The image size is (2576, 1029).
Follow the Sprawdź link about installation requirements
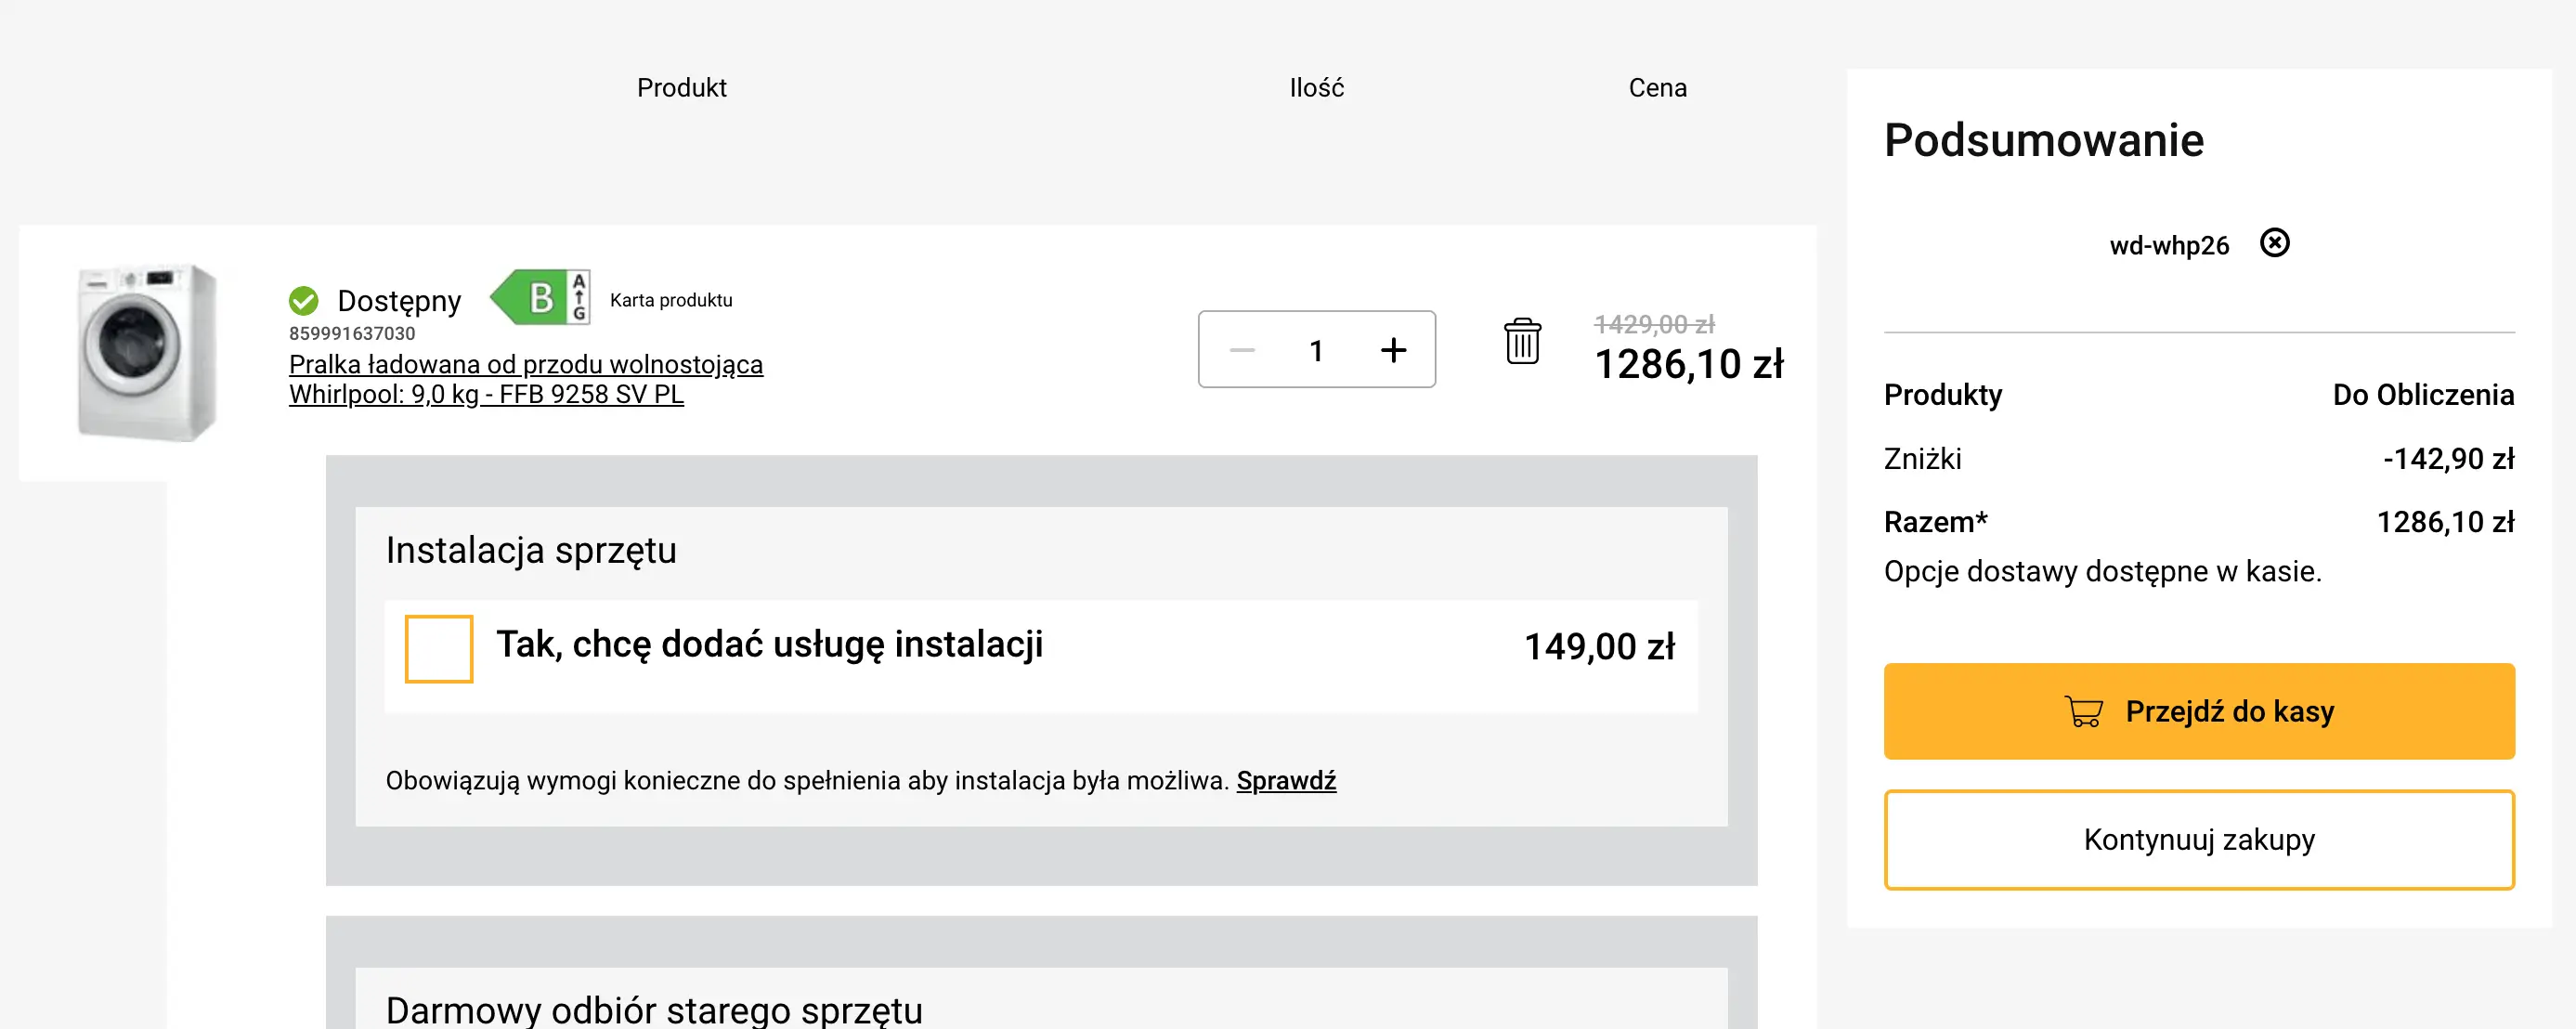coord(1287,781)
